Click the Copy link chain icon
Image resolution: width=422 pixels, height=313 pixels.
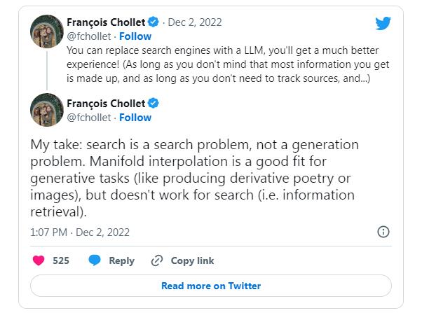click(x=158, y=260)
